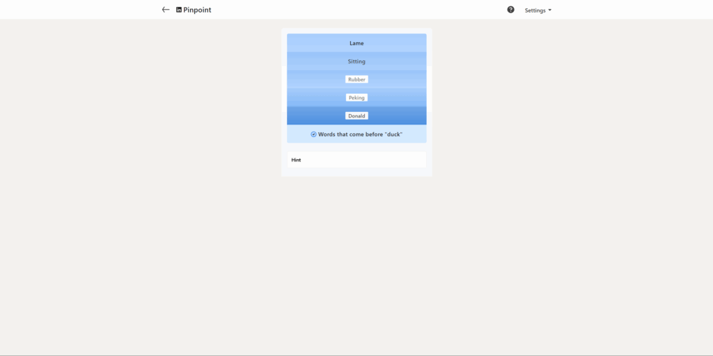Image resolution: width=713 pixels, height=356 pixels.
Task: Click blank header space left of help icon
Action: point(418,10)
